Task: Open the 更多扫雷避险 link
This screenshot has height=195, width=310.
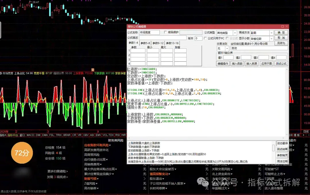Action: pos(57,171)
